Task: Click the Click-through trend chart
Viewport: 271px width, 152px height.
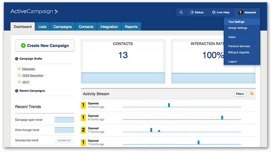Action: (x=64, y=130)
